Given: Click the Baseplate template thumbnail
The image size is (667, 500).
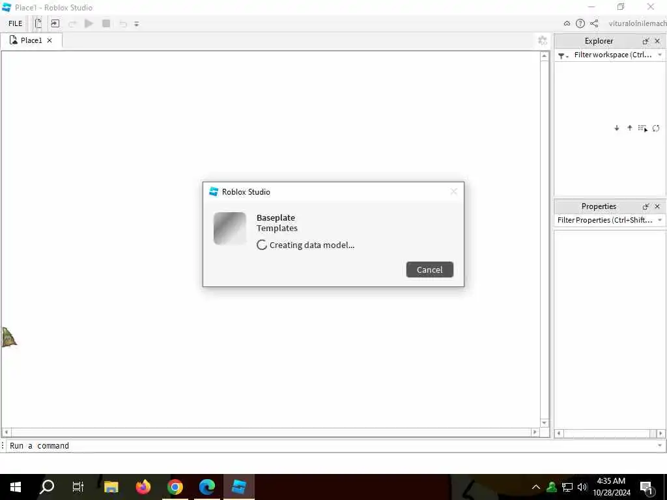Looking at the screenshot, I should click(x=230, y=229).
